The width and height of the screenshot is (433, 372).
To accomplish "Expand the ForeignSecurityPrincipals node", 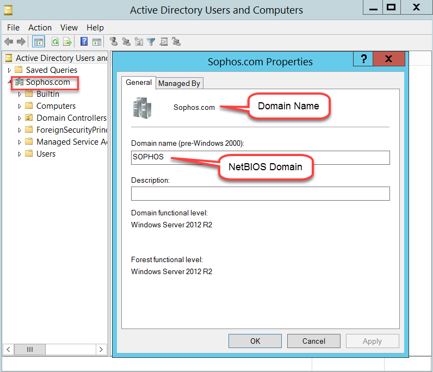I will [x=20, y=130].
